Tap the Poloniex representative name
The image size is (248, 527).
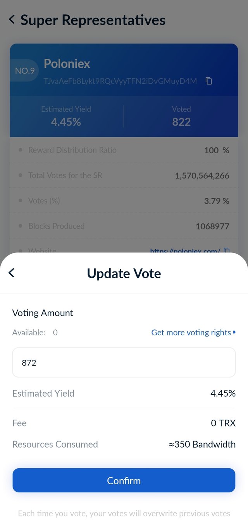pos(67,63)
